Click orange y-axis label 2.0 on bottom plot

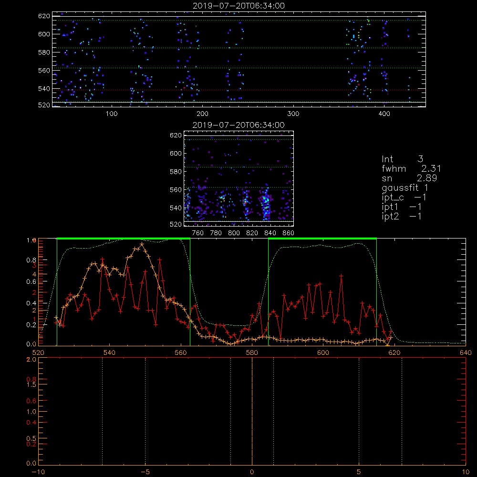coord(31,359)
